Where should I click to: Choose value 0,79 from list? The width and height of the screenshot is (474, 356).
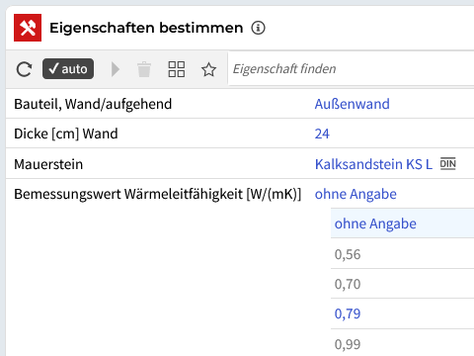pos(402,313)
